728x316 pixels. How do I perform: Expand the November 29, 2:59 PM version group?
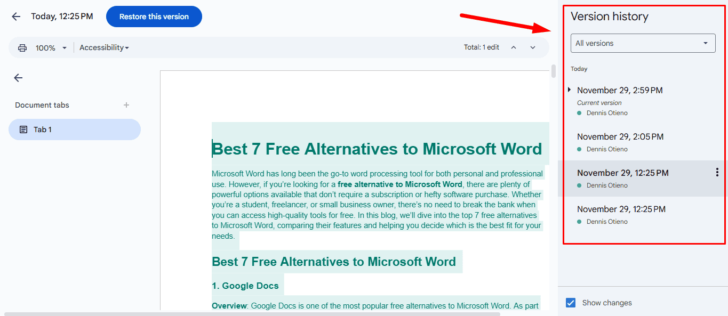coord(570,90)
